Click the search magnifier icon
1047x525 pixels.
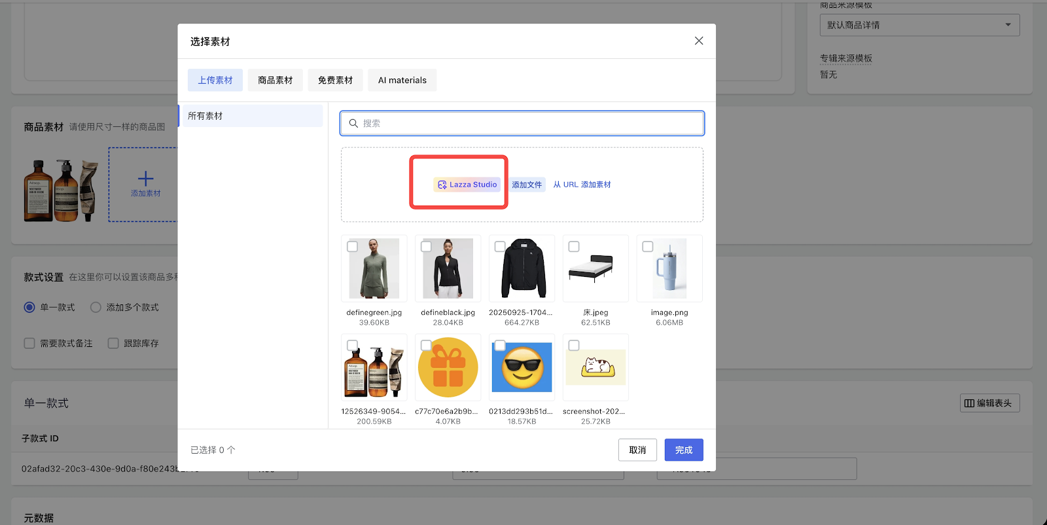click(x=353, y=124)
